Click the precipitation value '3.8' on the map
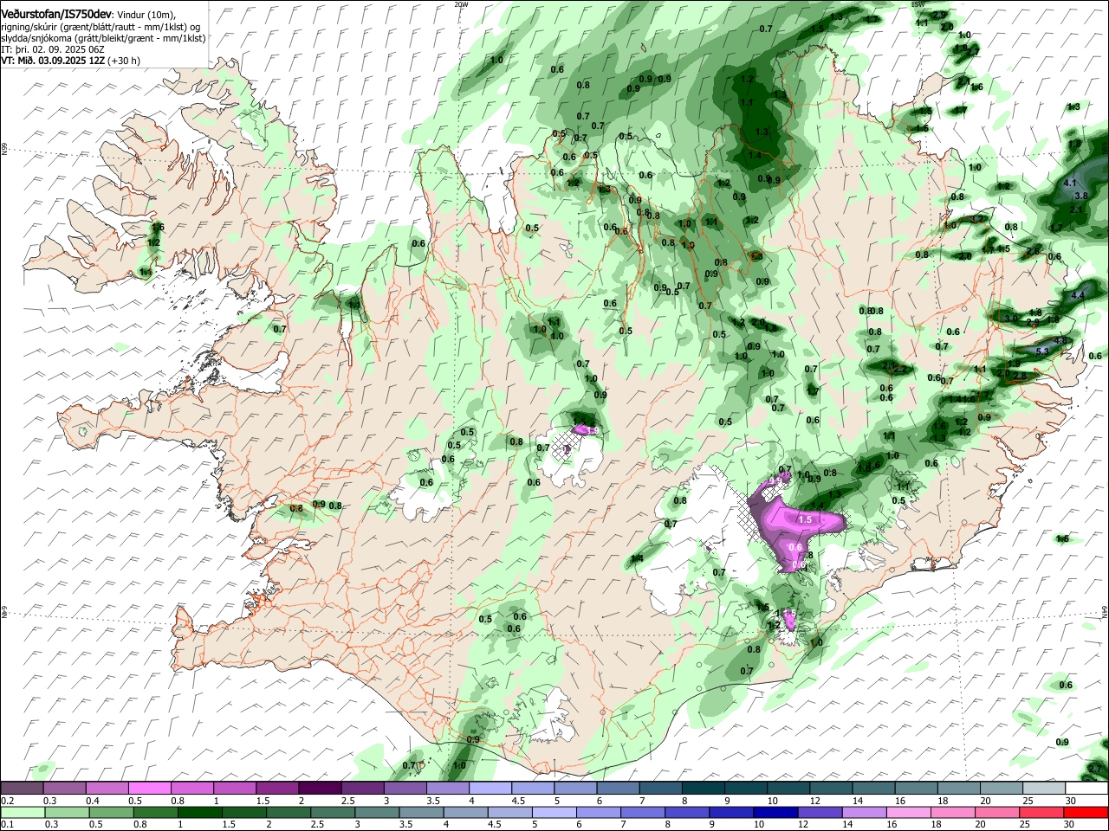Viewport: 1109px width, 831px height. pos(1081,196)
